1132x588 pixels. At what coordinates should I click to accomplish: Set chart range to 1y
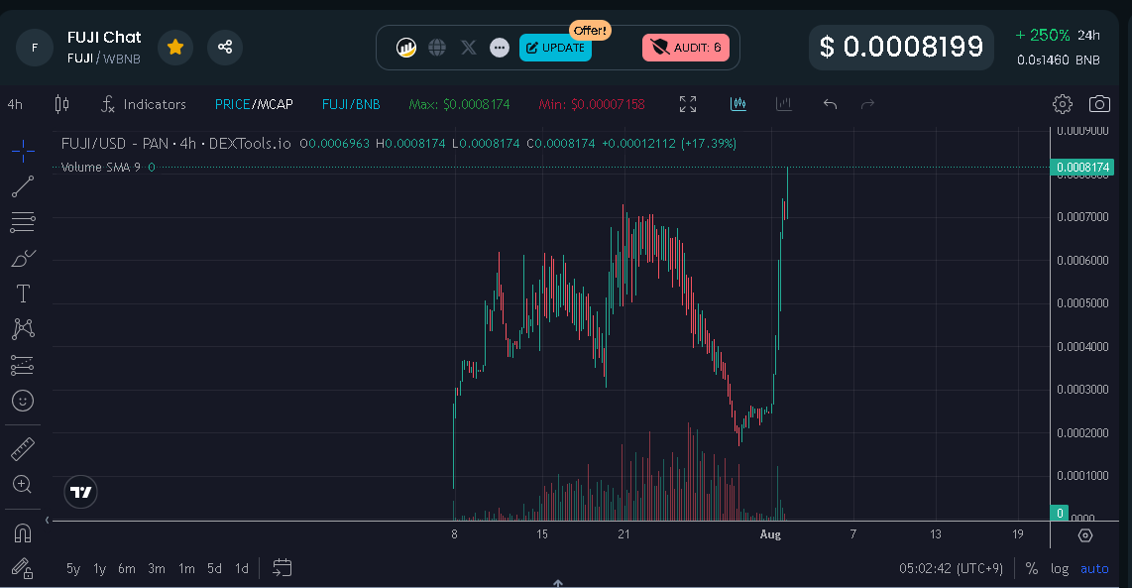100,568
